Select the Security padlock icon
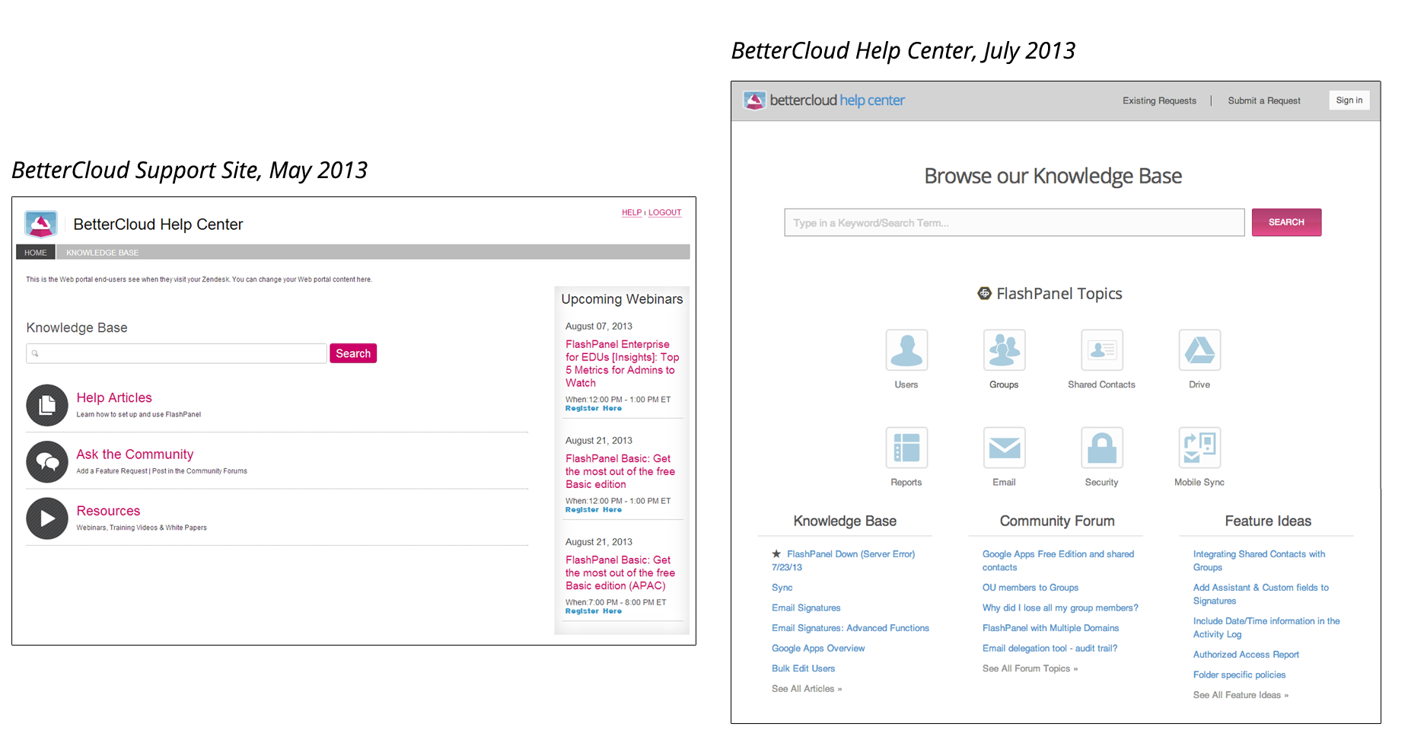The image size is (1408, 743). pyautogui.click(x=1101, y=448)
